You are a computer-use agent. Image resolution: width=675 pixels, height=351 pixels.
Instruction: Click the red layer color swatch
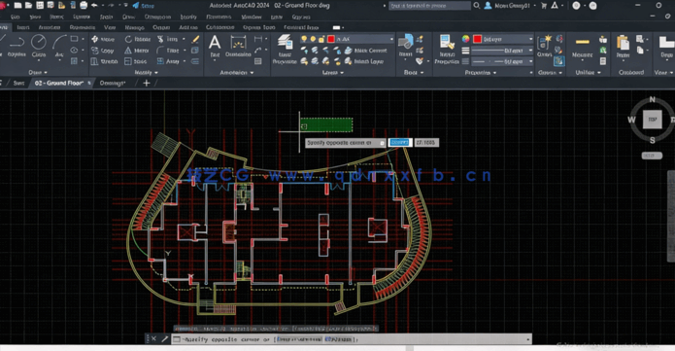tap(330, 39)
